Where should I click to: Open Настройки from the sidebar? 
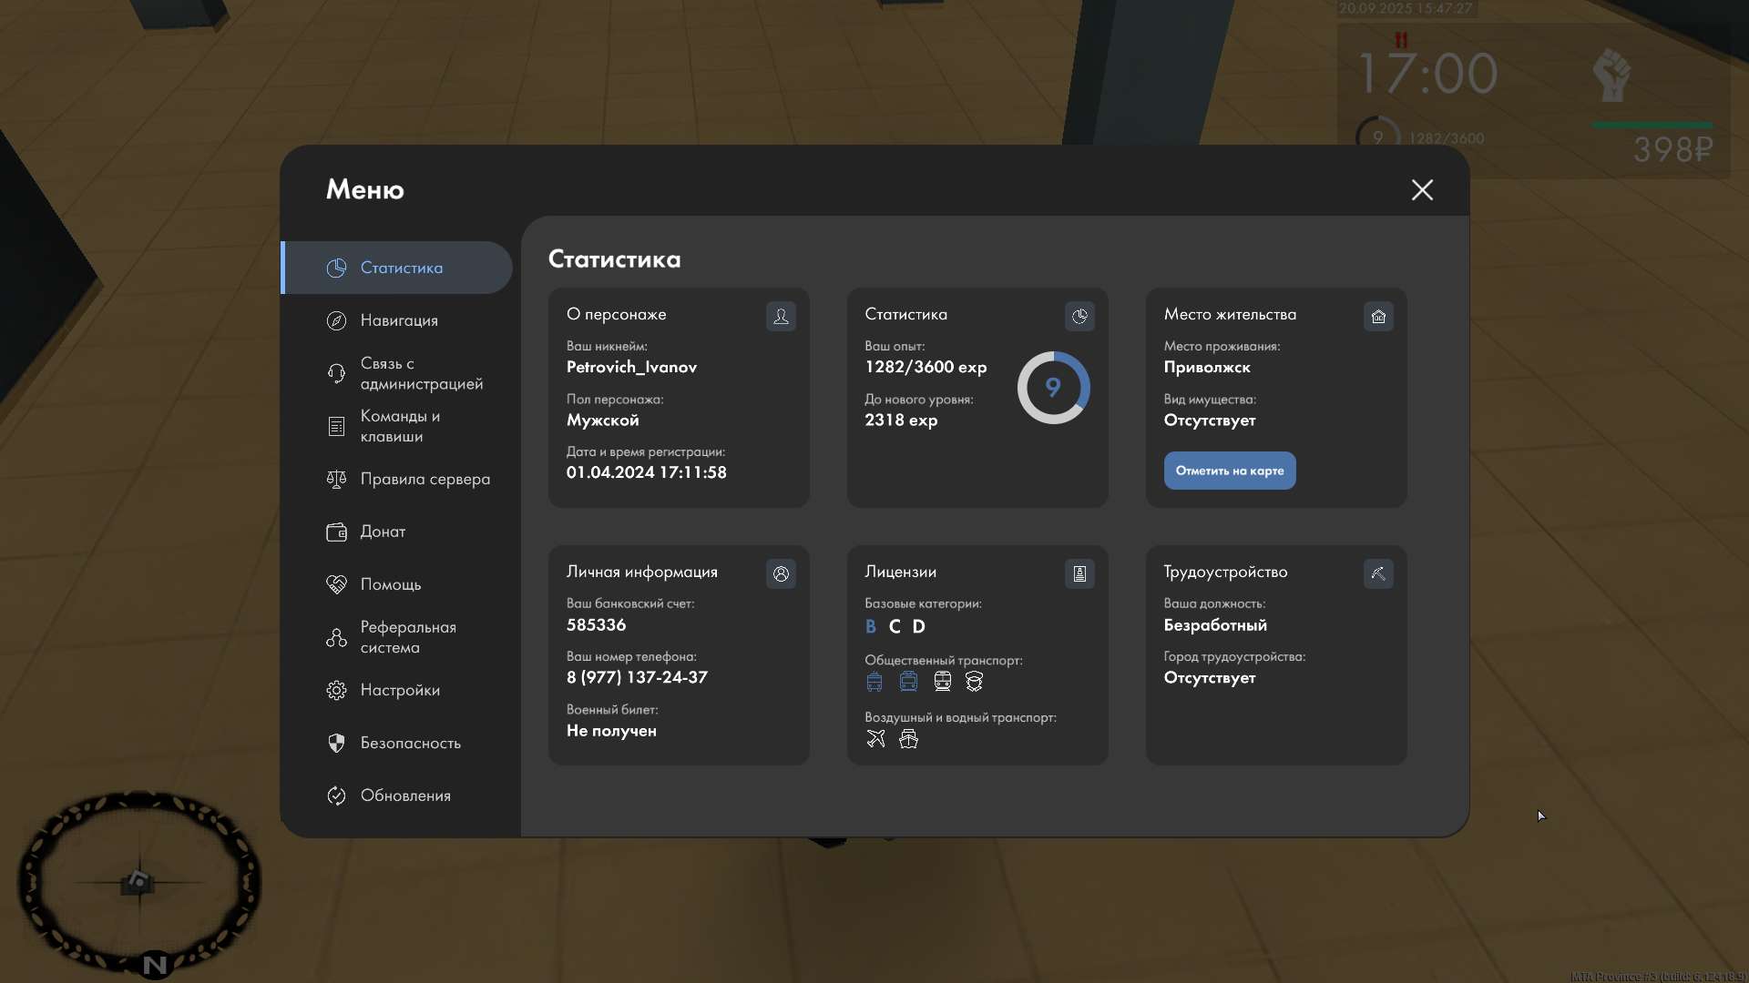[400, 690]
